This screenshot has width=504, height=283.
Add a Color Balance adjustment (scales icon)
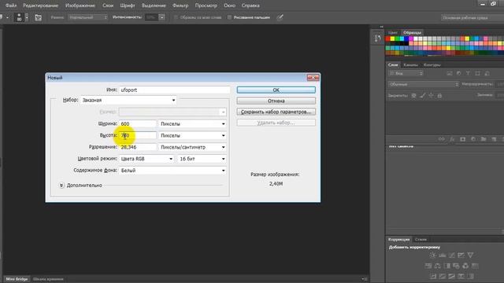438,266
